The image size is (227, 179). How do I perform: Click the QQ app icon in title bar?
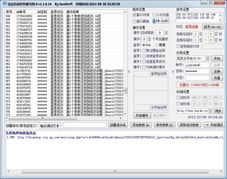coord(5,3)
